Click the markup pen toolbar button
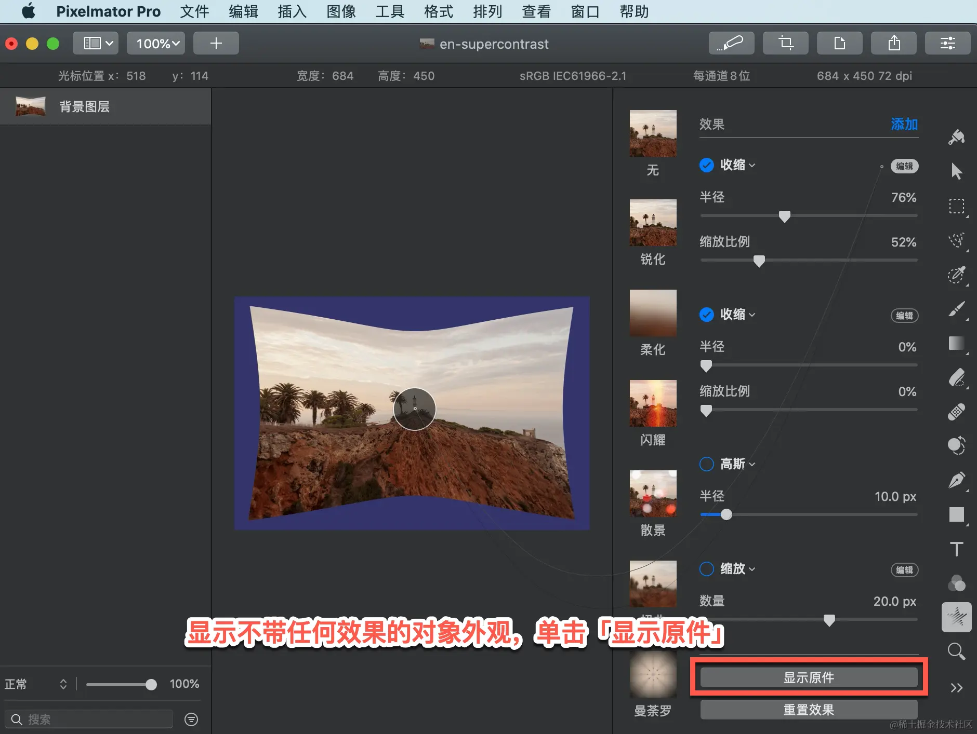This screenshot has width=977, height=734. [x=731, y=43]
